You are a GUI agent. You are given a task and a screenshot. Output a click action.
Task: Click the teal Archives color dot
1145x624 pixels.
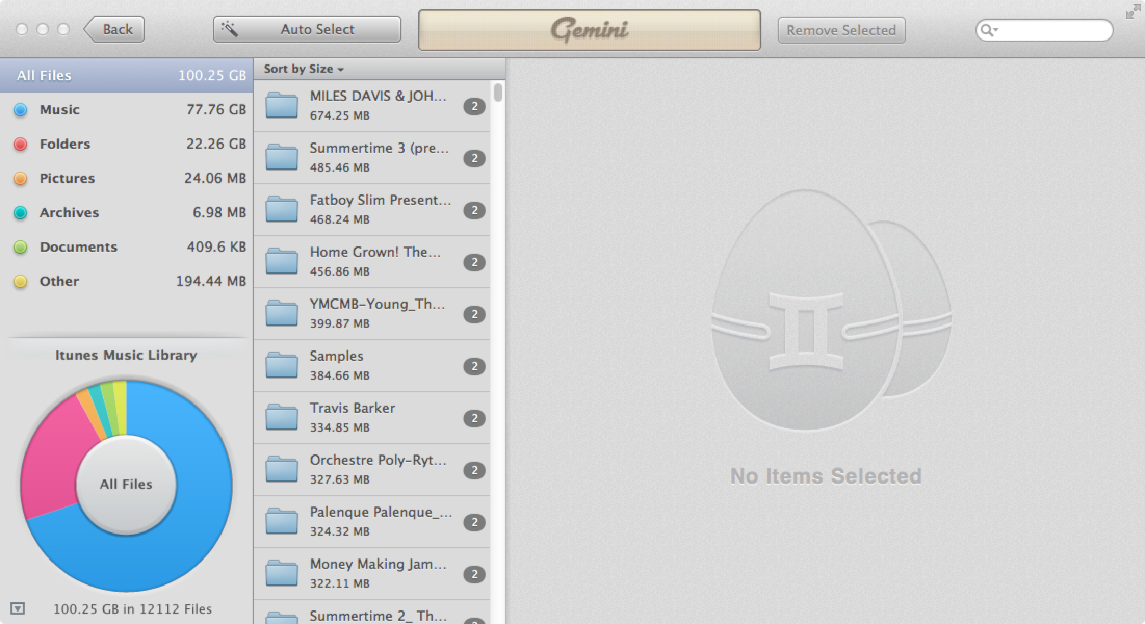click(20, 213)
